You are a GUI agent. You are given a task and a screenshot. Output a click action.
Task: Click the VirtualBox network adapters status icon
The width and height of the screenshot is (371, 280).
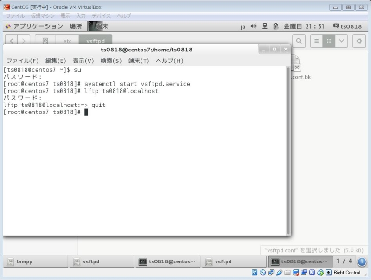(x=271, y=273)
